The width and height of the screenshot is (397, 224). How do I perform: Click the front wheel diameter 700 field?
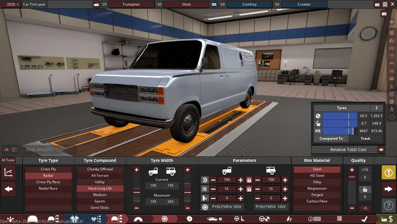(227, 180)
